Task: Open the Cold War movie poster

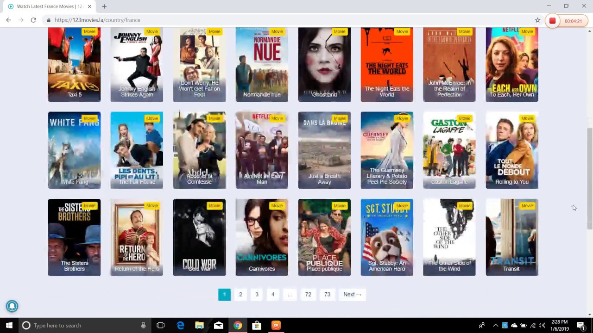Action: click(199, 237)
